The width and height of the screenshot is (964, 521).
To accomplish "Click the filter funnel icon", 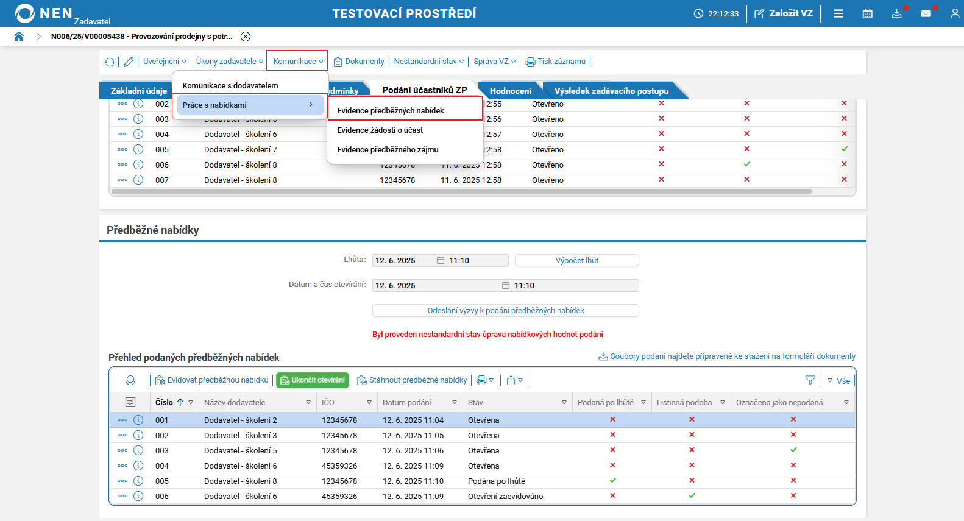I will pos(810,380).
